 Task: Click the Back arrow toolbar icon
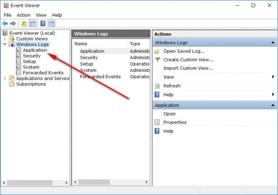[5, 23]
